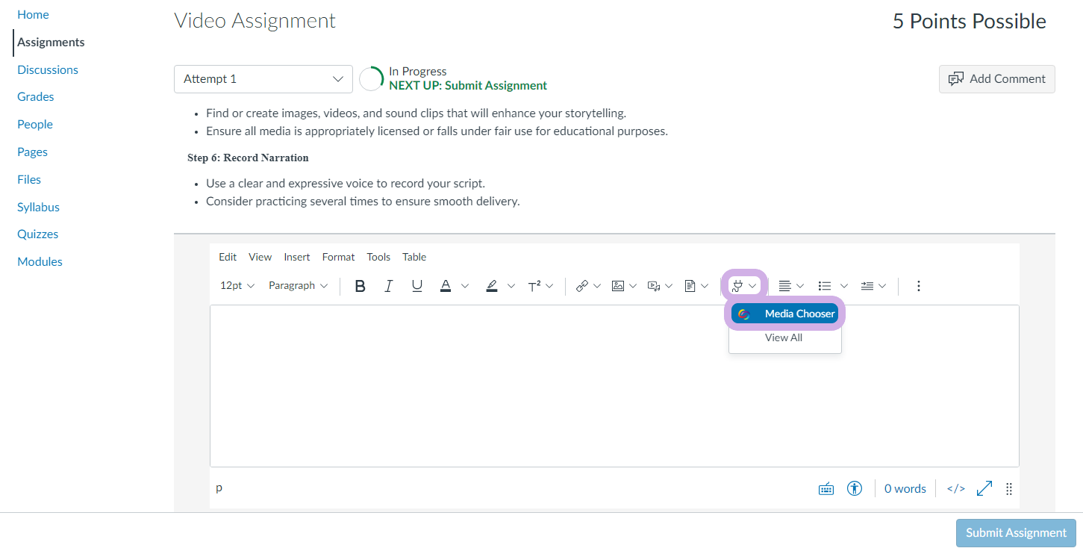This screenshot has height=554, width=1083.
Task: Open the accessibility checker
Action: (x=855, y=488)
